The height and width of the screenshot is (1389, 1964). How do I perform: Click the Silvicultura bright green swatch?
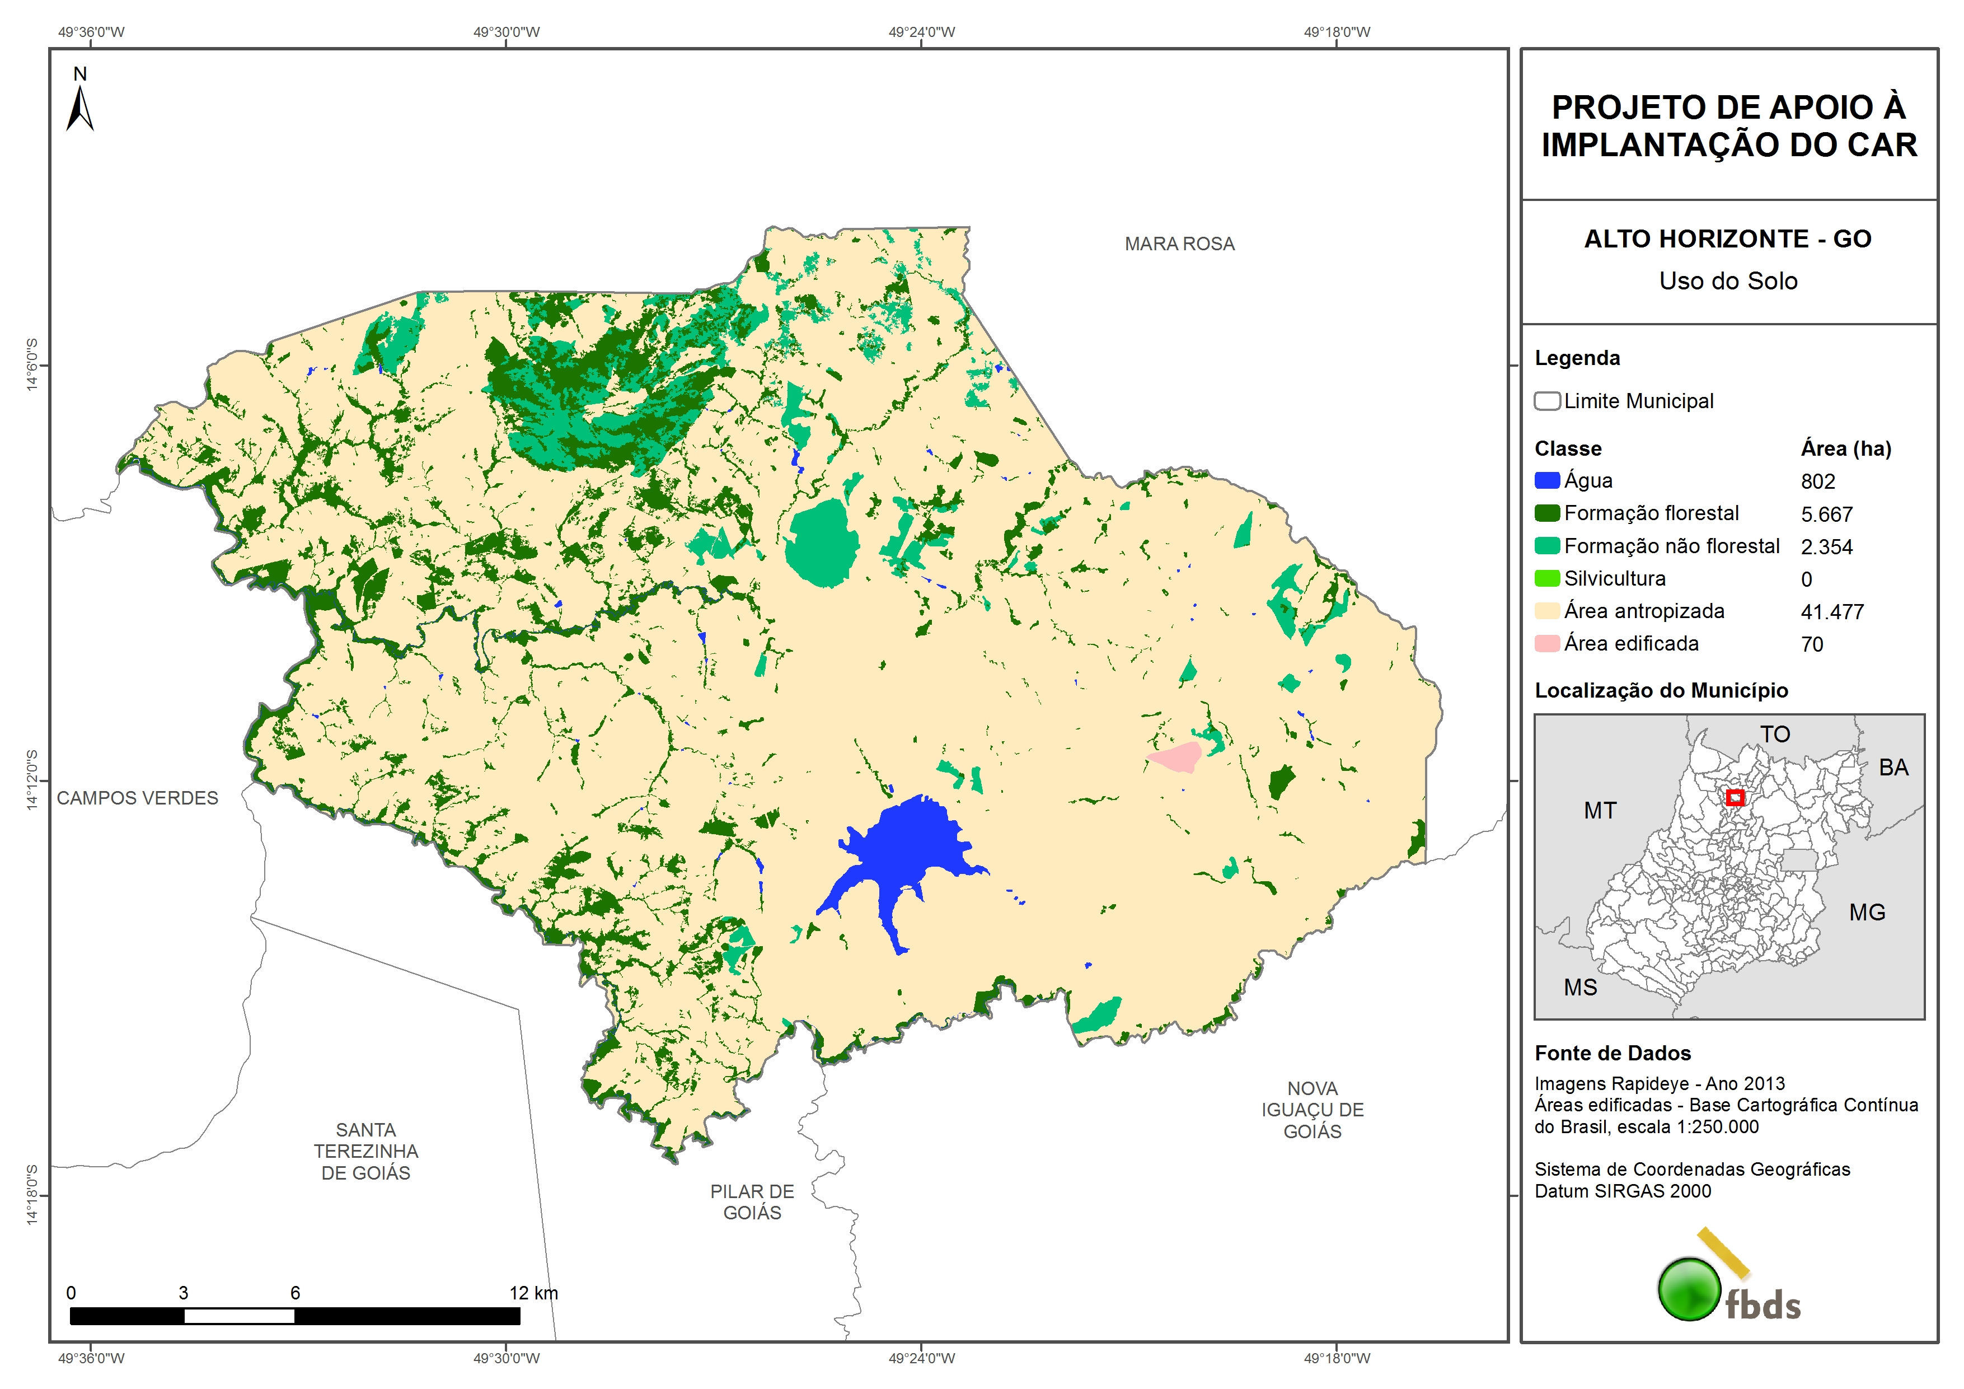point(1546,578)
